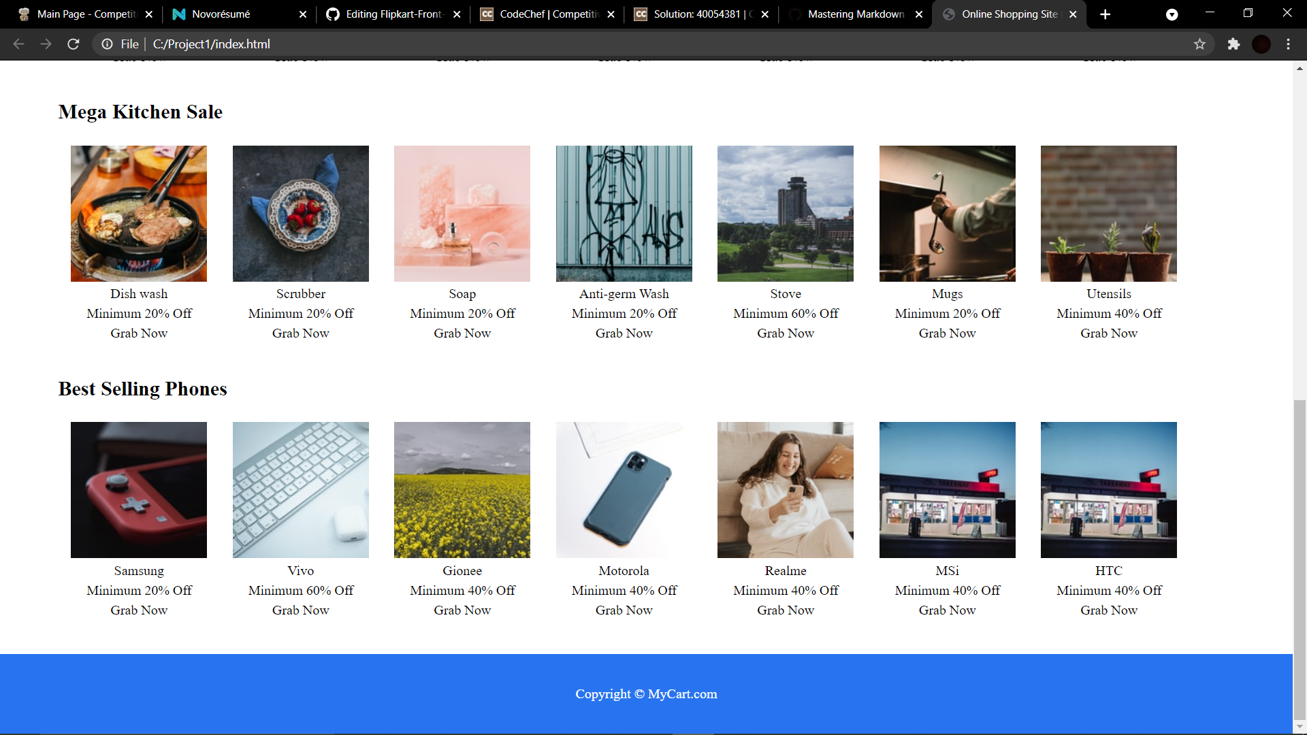Switch to the Mastering Markdown tab
This screenshot has height=735, width=1307.
855,14
